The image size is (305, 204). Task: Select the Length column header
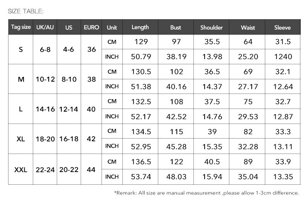pyautogui.click(x=140, y=27)
